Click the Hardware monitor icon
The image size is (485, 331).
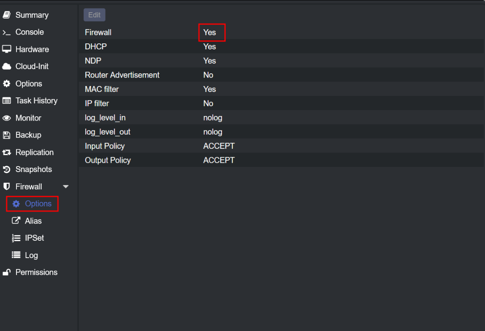coord(6,49)
